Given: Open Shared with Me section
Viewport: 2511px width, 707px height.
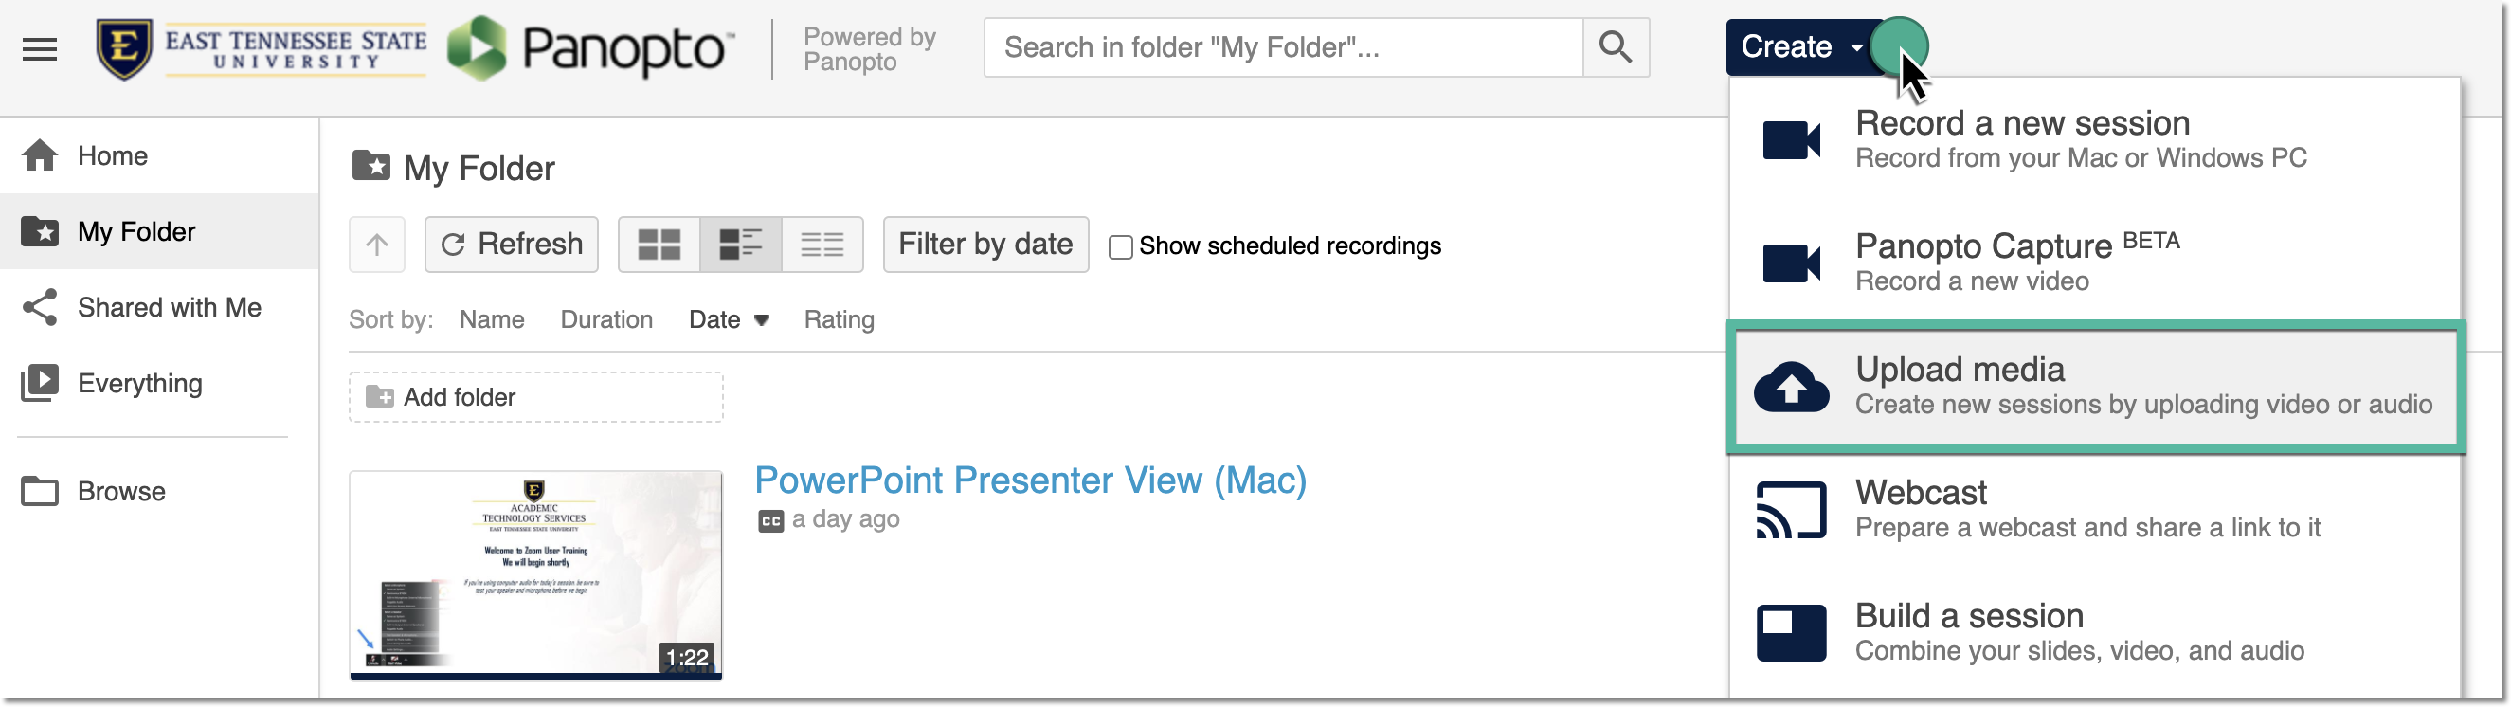Looking at the screenshot, I should click(x=169, y=308).
